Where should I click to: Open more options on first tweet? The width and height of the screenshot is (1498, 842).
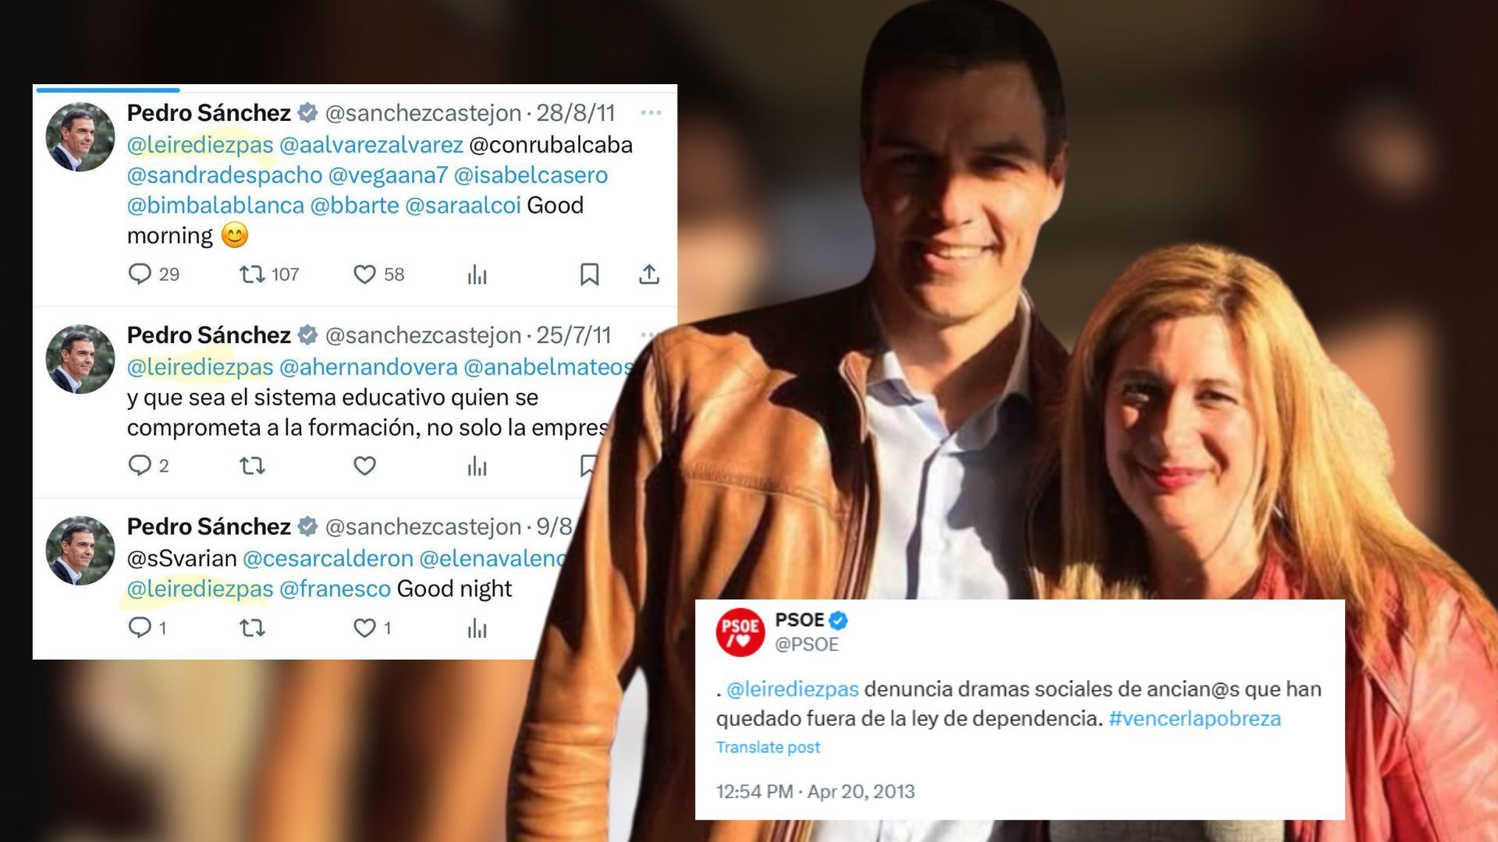click(651, 113)
